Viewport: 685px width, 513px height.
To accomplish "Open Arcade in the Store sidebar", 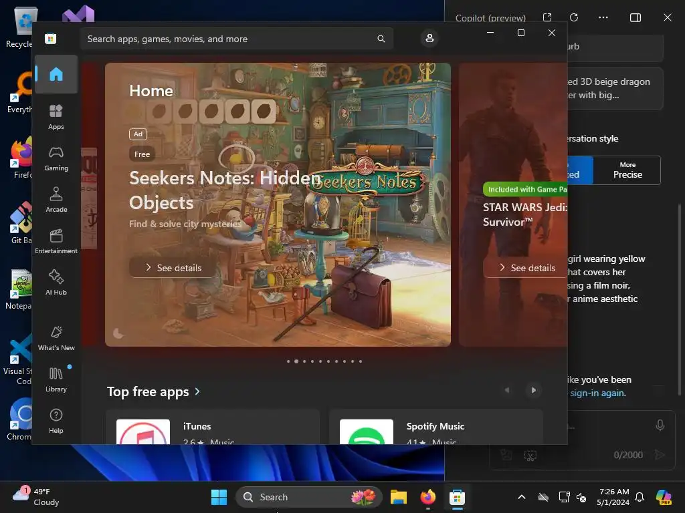I will [x=56, y=200].
